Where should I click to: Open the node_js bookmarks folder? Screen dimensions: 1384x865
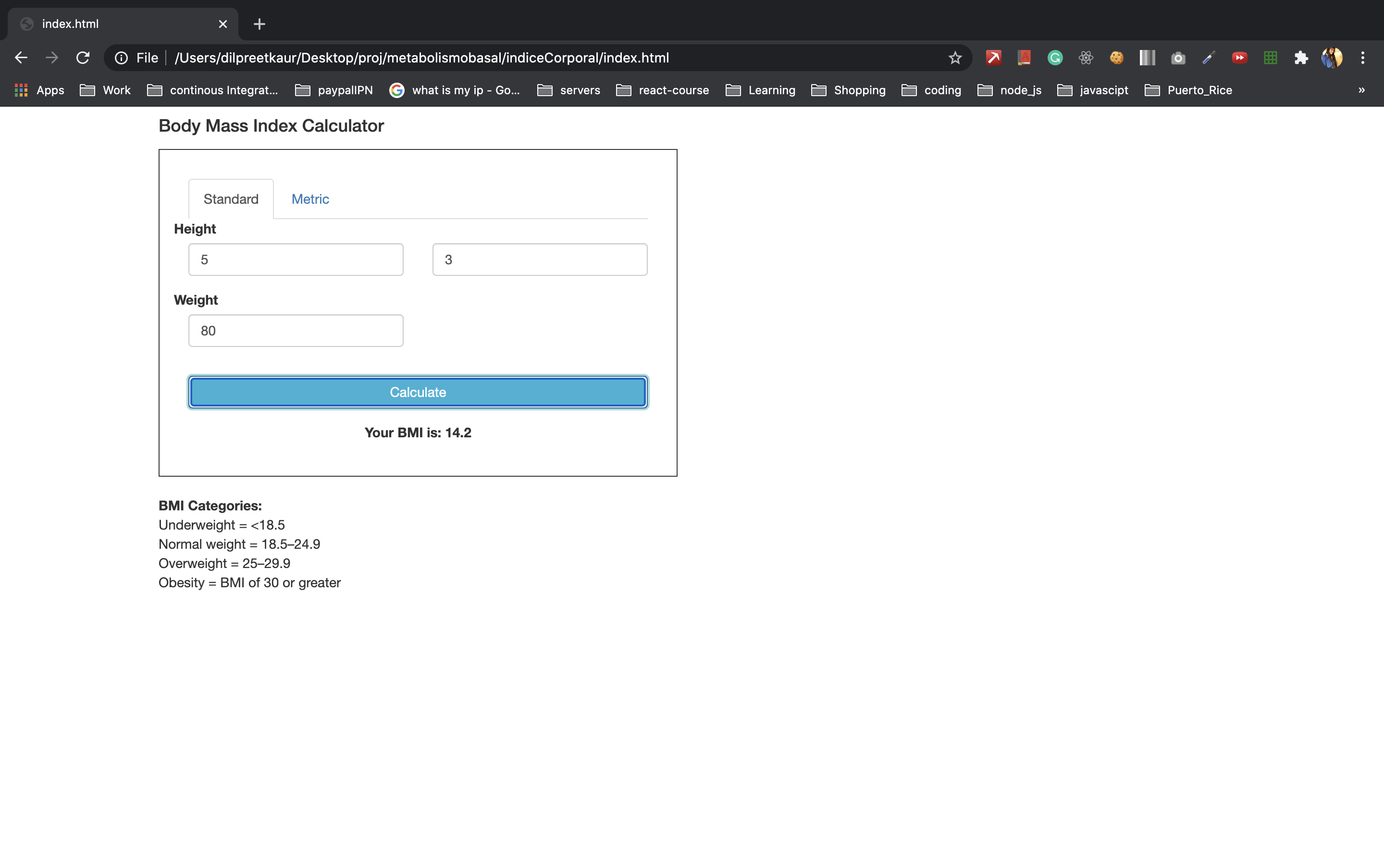click(x=1021, y=90)
